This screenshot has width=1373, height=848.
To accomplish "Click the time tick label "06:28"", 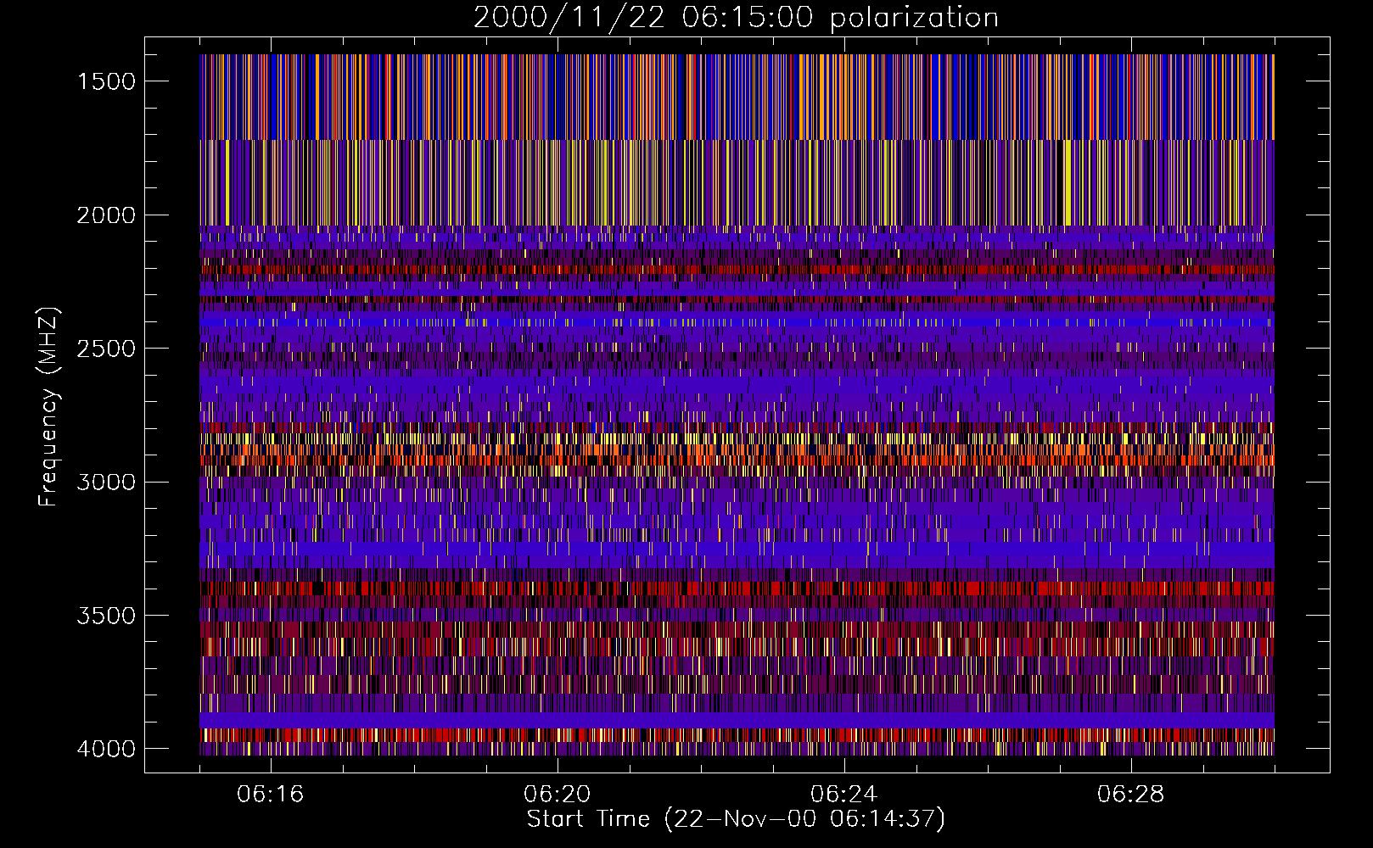I will point(1130,795).
